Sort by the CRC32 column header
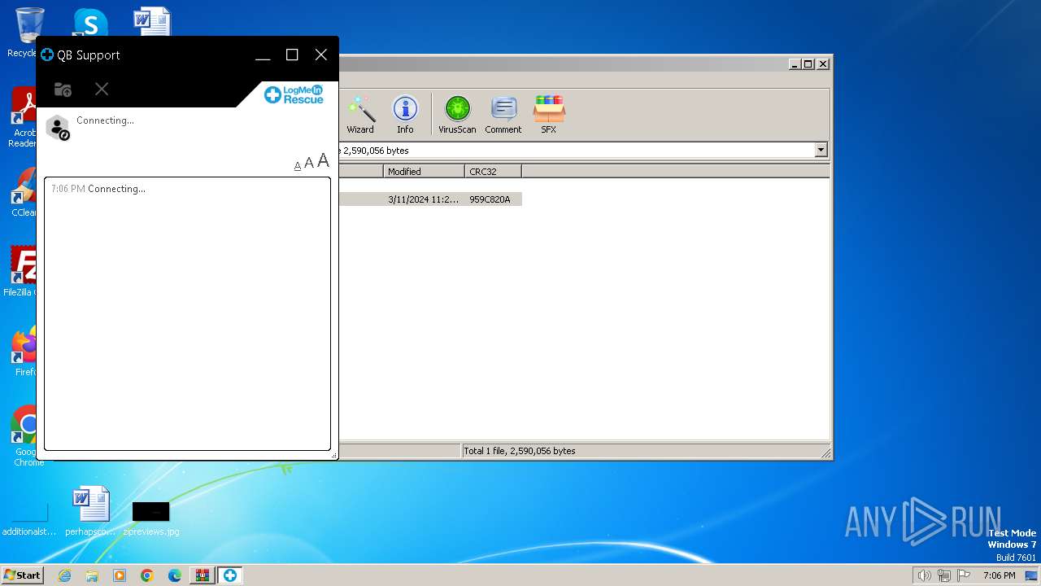 tap(493, 172)
